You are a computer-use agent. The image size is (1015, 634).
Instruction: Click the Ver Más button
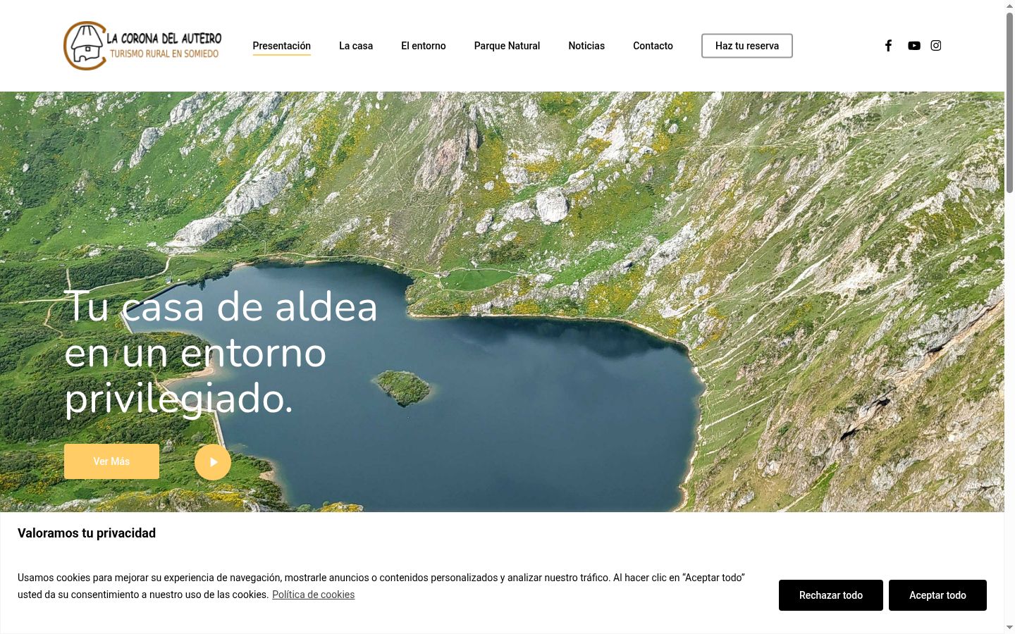[x=111, y=461]
